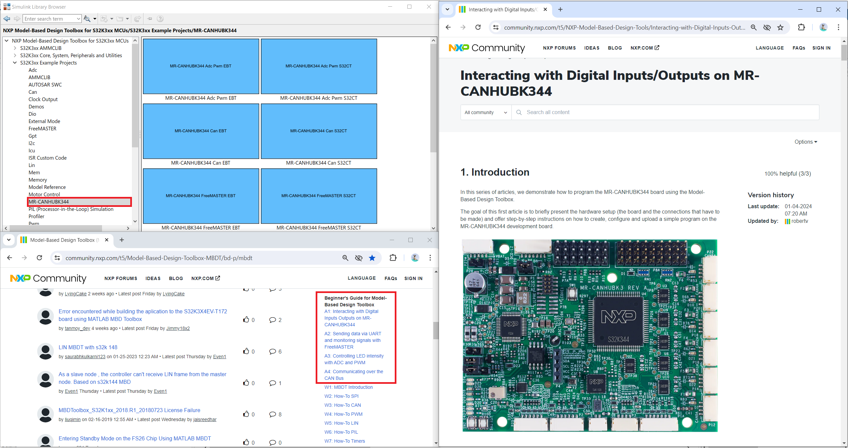Go back using the blue back arrow in Library Browser
Screen dimensions: 848x448
click(x=6, y=19)
